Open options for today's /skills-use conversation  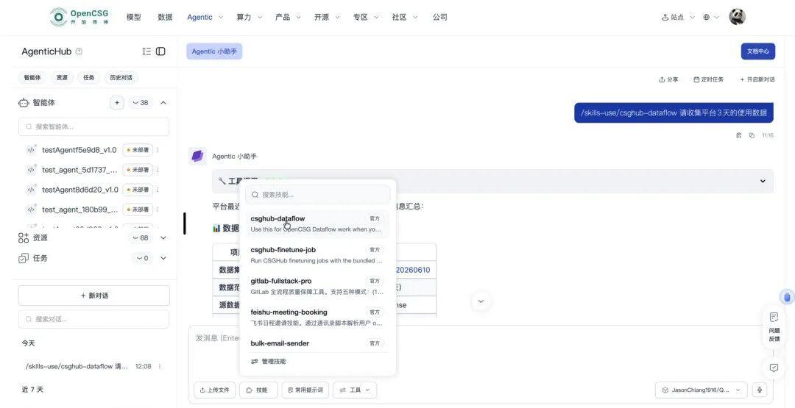tap(160, 366)
